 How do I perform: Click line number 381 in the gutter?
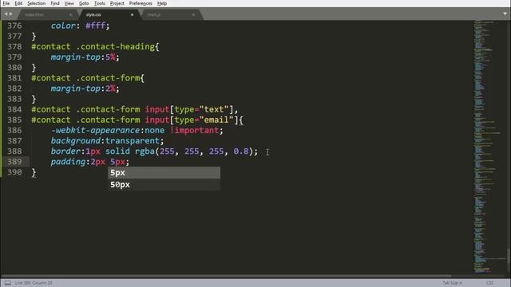click(x=14, y=78)
